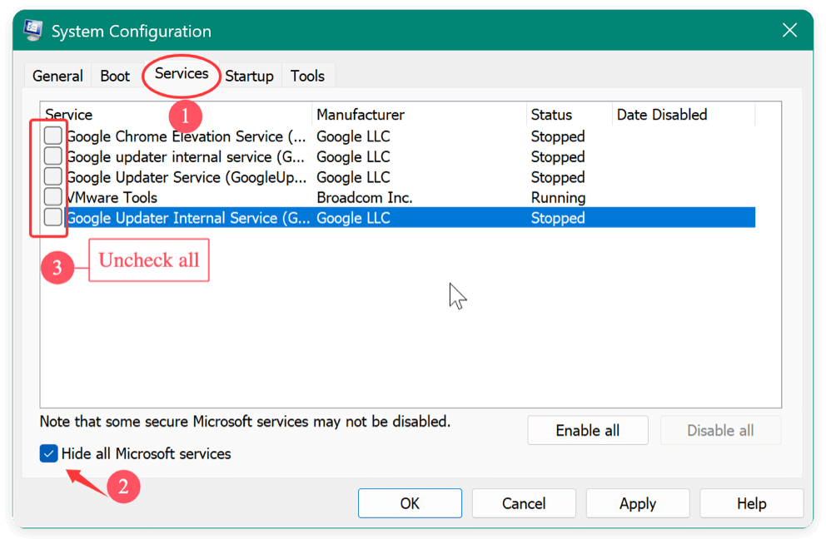This screenshot has width=826, height=544.
Task: Switch to the Boot tab
Action: pyautogui.click(x=115, y=76)
